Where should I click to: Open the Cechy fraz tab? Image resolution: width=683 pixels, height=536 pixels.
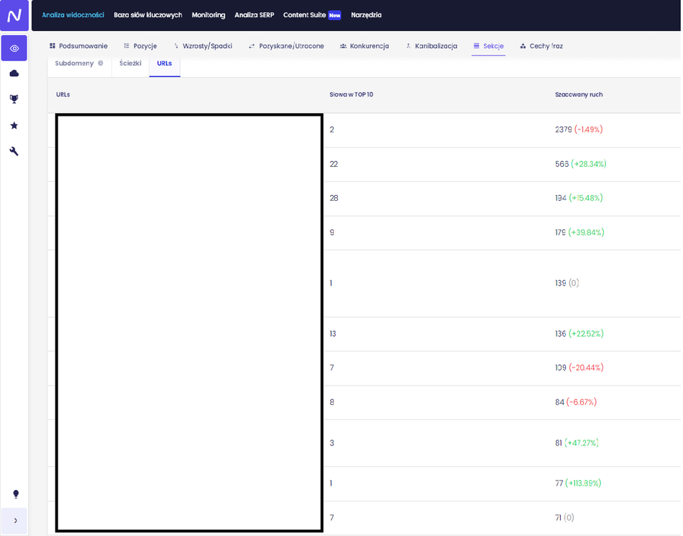541,46
